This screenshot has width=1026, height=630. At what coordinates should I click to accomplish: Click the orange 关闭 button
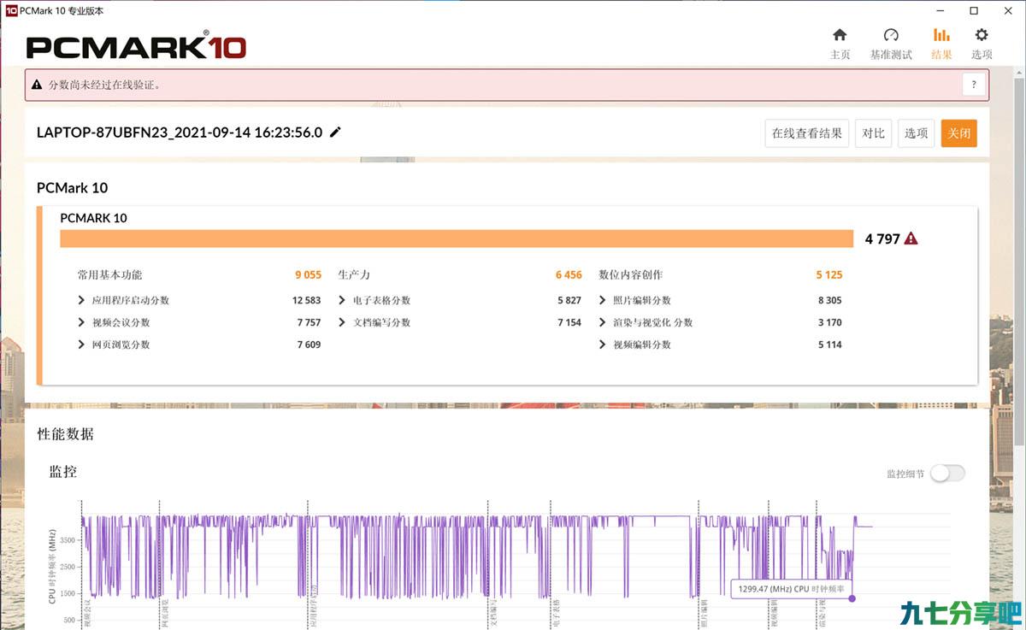[959, 133]
